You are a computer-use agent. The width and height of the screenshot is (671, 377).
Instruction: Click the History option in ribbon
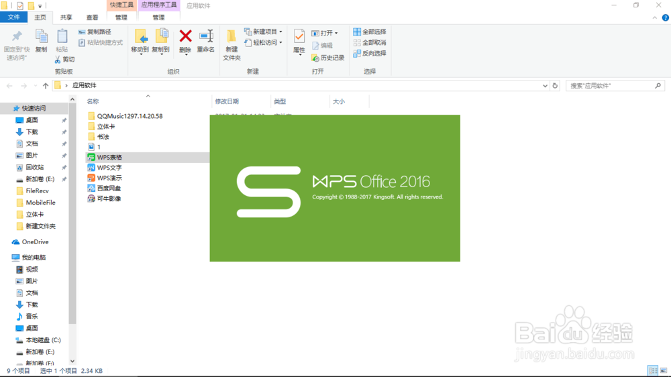click(x=328, y=58)
